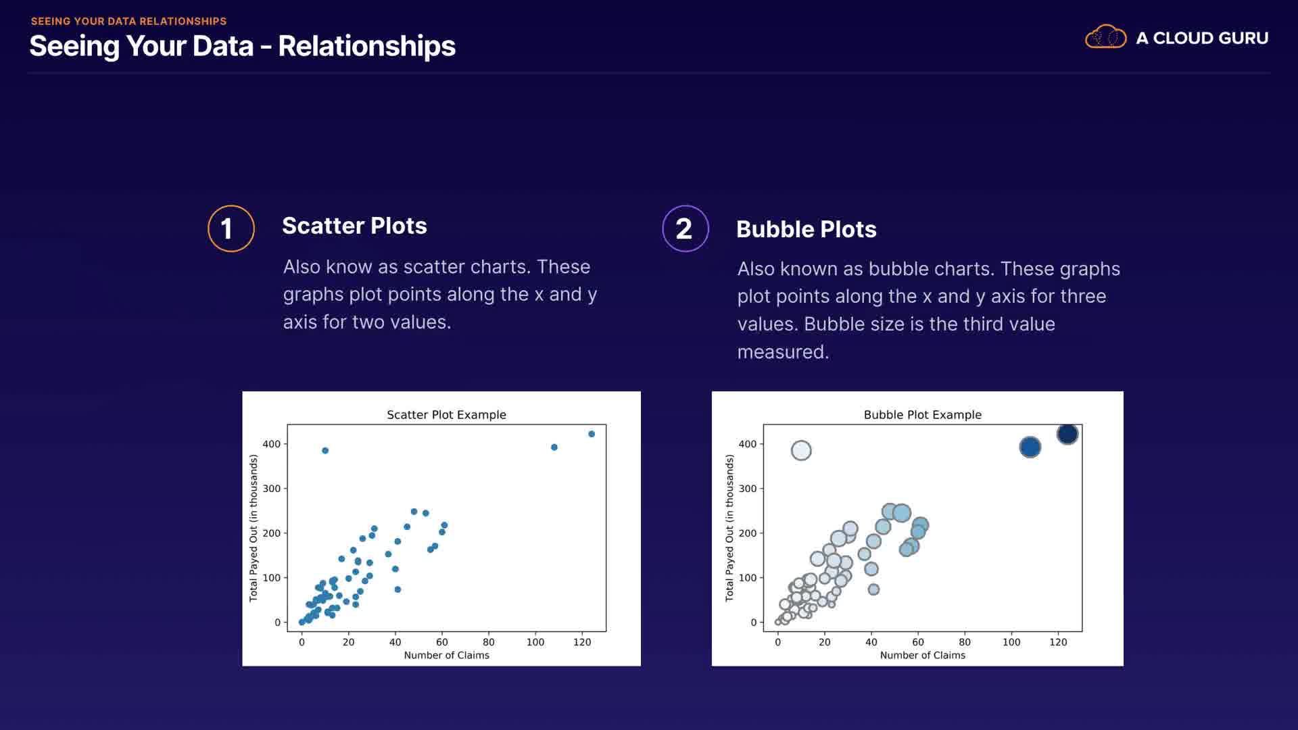Click the "Bubble Plots" heading
Image resolution: width=1298 pixels, height=730 pixels.
[806, 229]
